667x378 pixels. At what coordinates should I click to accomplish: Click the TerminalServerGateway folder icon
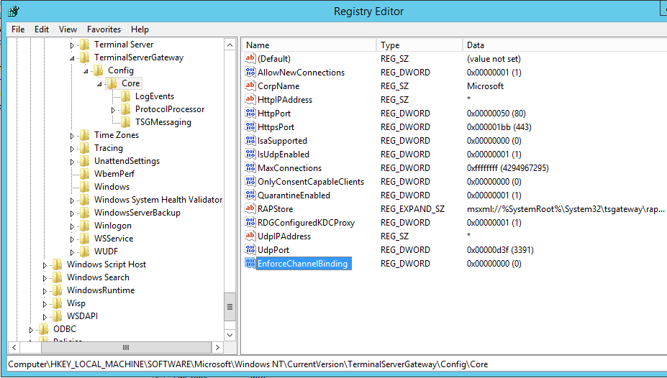point(85,57)
